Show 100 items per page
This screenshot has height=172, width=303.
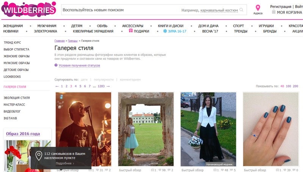289,86
